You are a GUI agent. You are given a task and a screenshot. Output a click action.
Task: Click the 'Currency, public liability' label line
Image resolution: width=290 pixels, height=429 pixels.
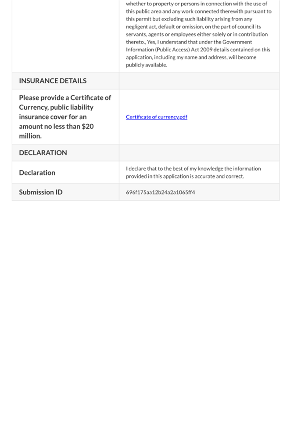pyautogui.click(x=56, y=107)
